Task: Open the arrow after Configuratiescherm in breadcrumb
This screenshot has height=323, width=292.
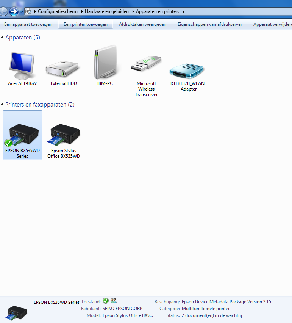Action: point(82,11)
